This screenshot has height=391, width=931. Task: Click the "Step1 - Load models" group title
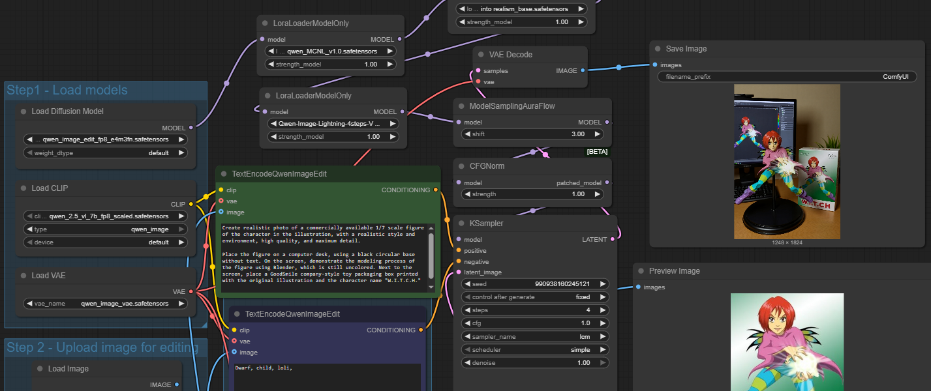click(67, 90)
